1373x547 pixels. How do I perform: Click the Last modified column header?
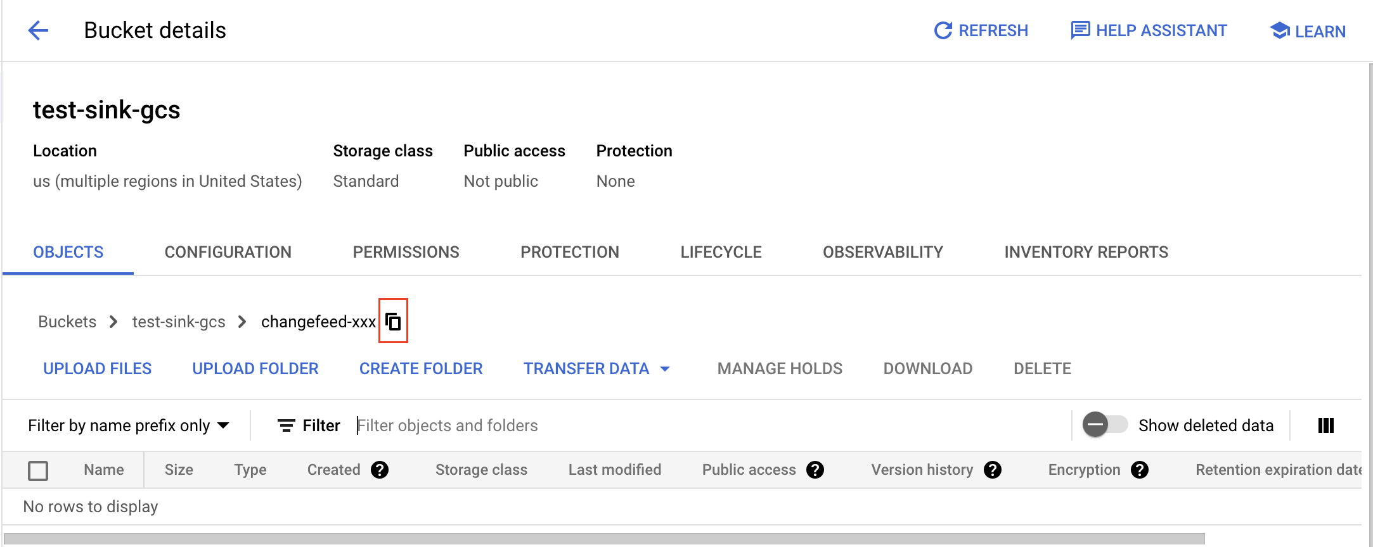click(614, 470)
